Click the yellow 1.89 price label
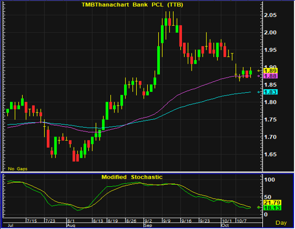The height and width of the screenshot is (229, 295). (x=271, y=71)
